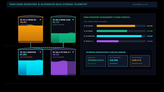
Task: Click the 44.5% jet fuel level reading
Action: [56, 55]
